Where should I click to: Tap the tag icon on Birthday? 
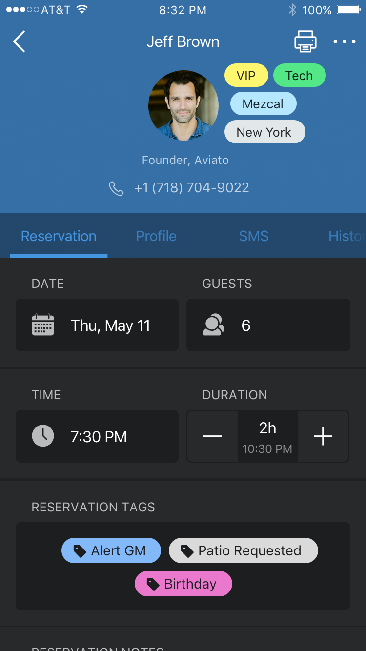coord(153,584)
